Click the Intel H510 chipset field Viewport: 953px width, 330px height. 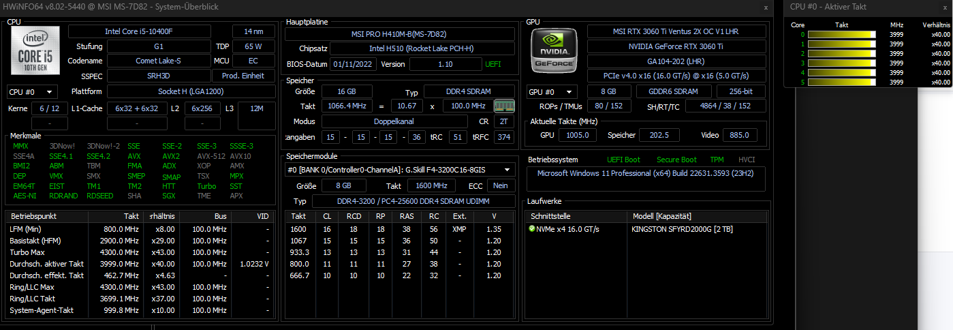point(421,48)
